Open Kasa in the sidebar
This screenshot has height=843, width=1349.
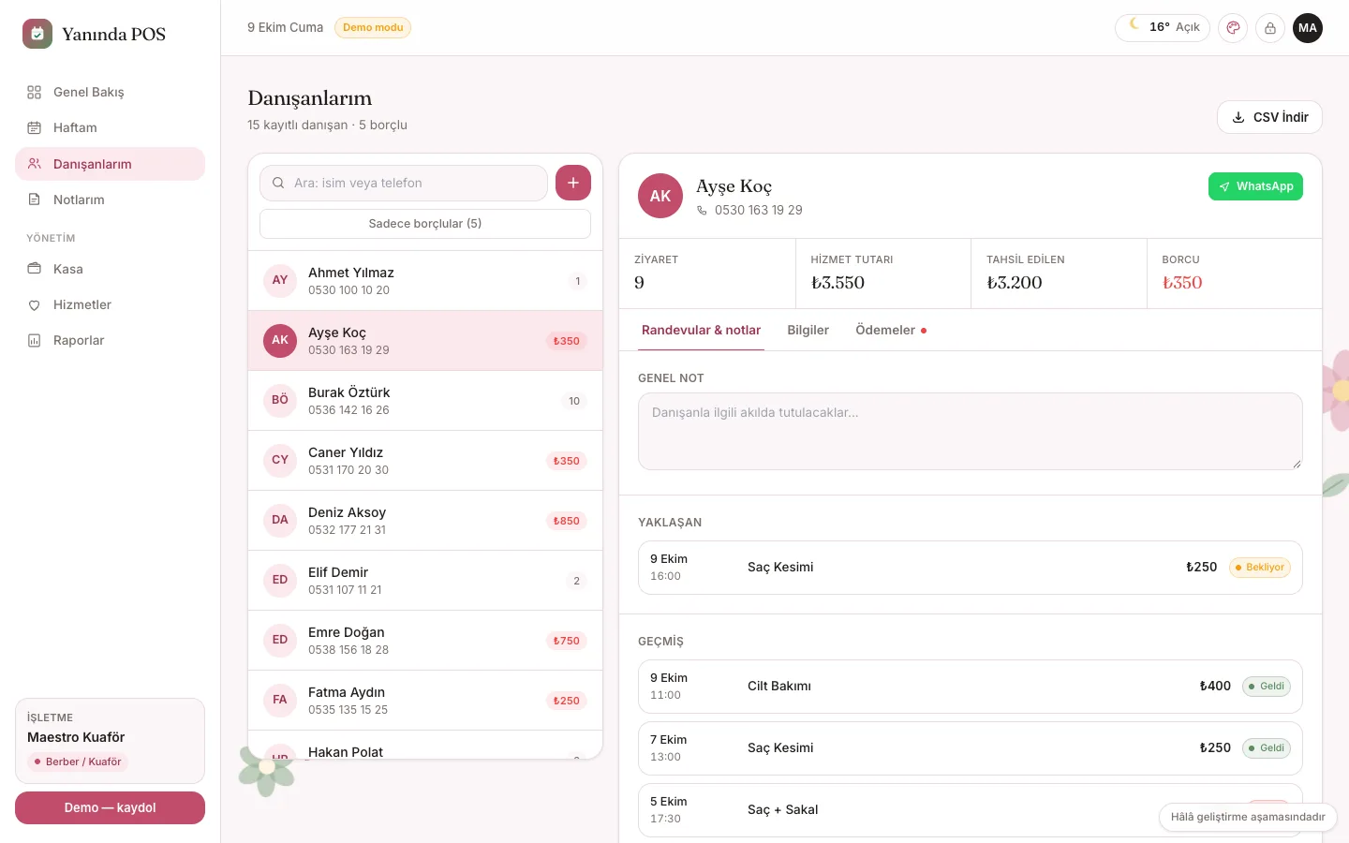pyautogui.click(x=110, y=269)
